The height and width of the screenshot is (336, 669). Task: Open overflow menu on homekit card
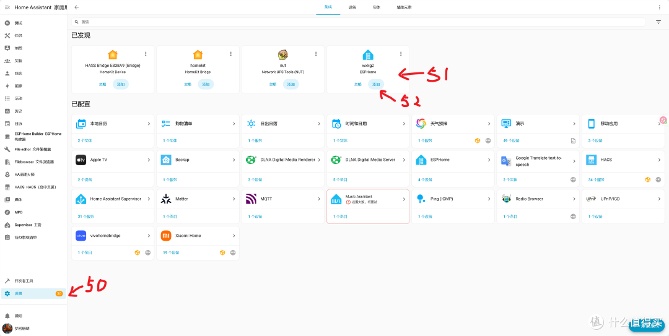231,54
